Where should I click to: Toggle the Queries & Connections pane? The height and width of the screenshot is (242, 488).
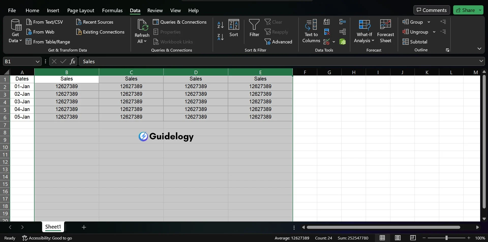[x=180, y=22]
